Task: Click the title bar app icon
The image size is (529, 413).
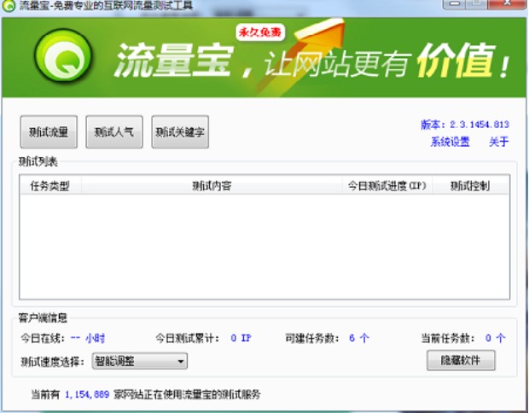Action: click(8, 6)
